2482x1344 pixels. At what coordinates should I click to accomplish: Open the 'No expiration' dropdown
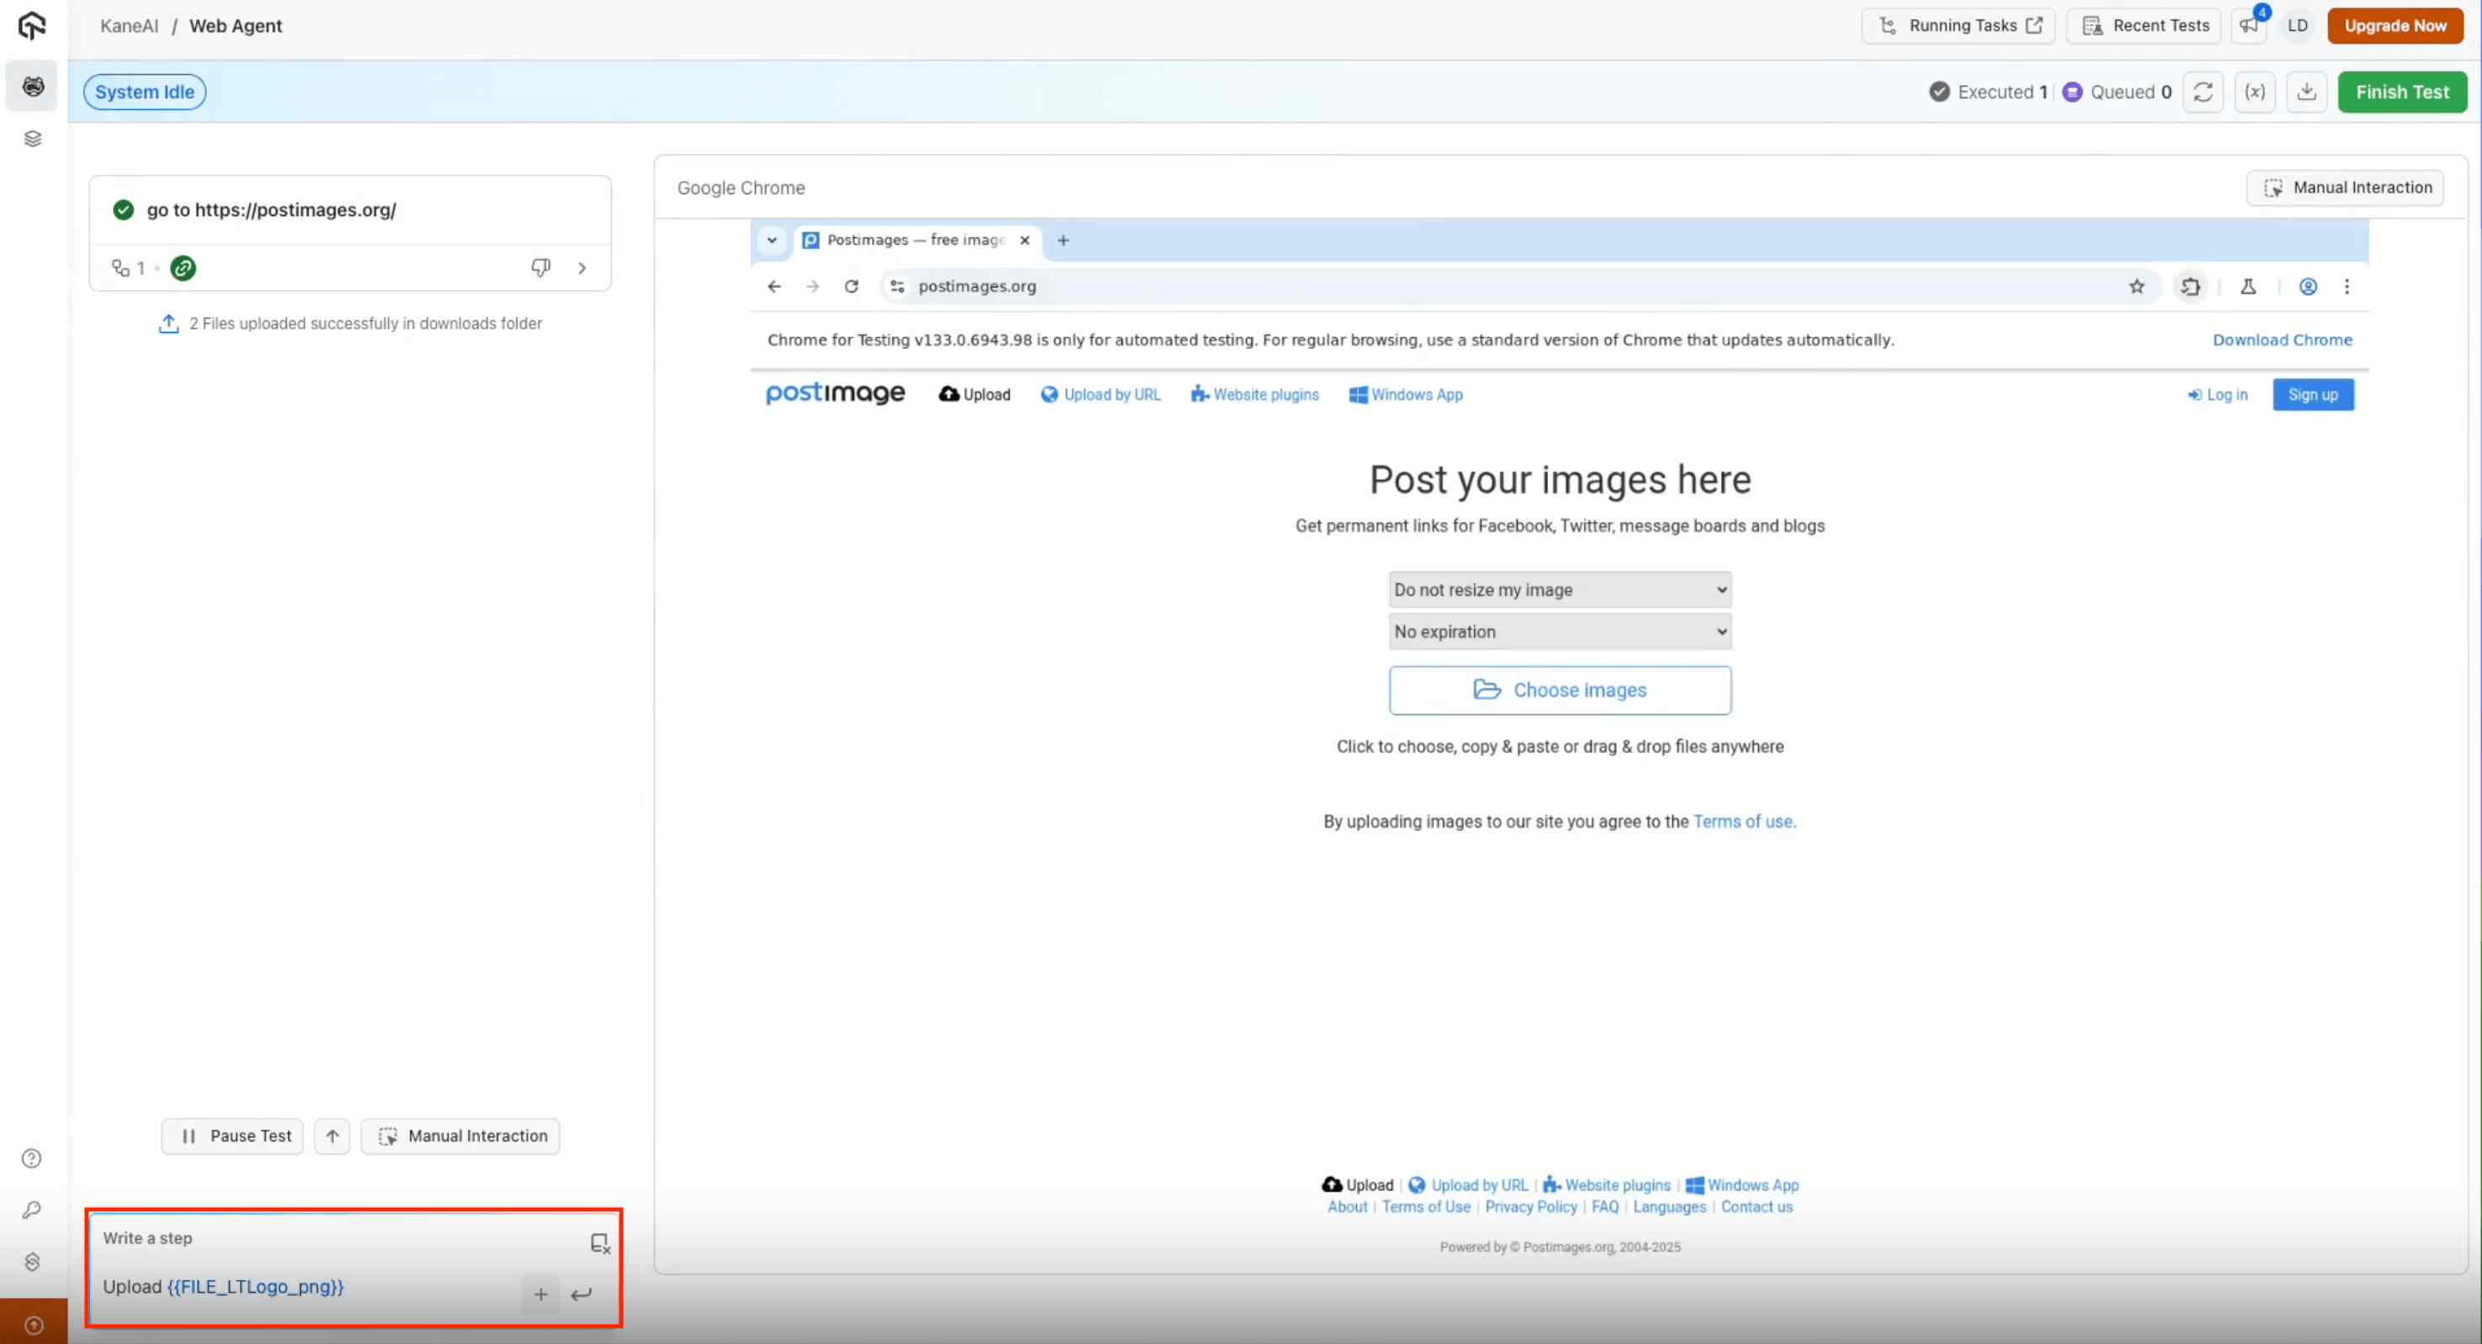pyautogui.click(x=1559, y=632)
